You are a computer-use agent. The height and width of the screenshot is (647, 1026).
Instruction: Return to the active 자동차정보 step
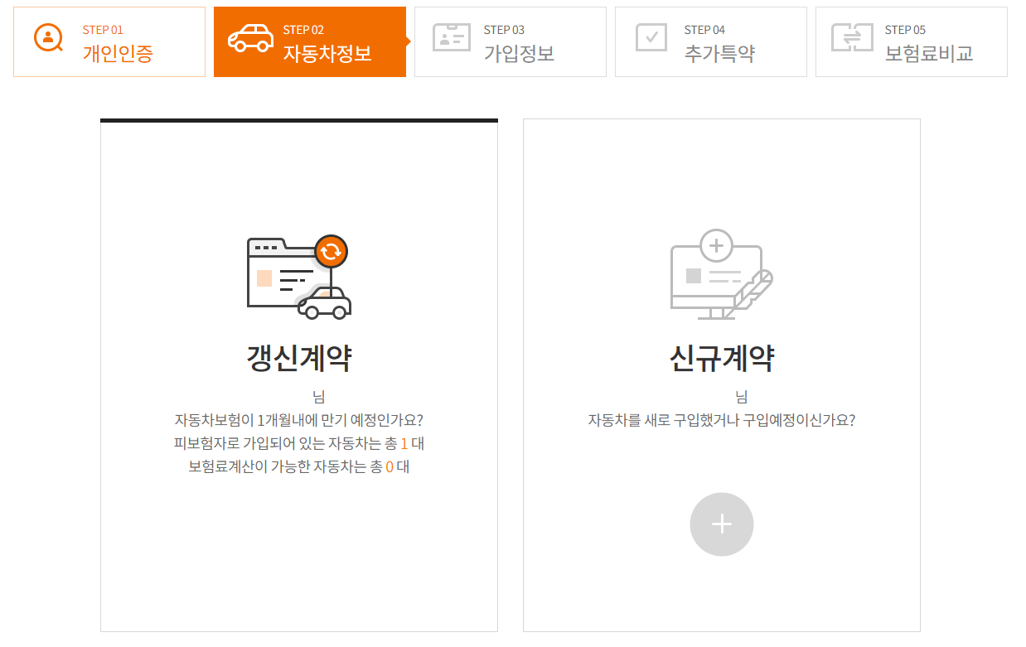point(310,41)
